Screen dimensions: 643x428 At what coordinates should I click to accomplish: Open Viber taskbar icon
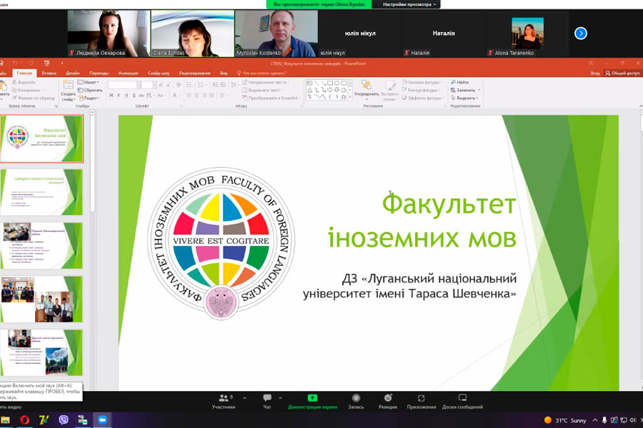click(63, 420)
